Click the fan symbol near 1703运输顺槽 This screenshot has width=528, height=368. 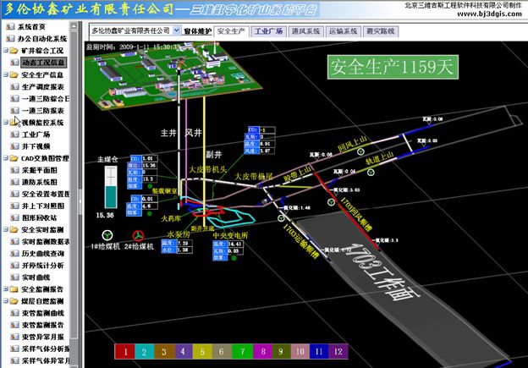281,218
